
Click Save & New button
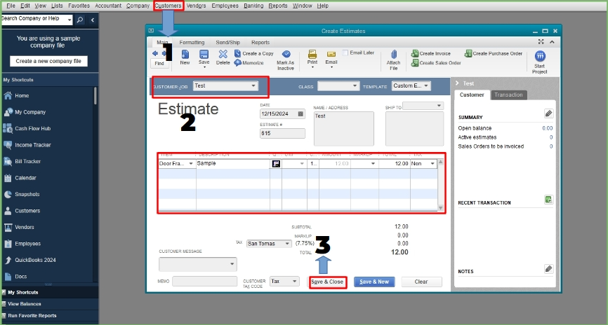tap(374, 282)
